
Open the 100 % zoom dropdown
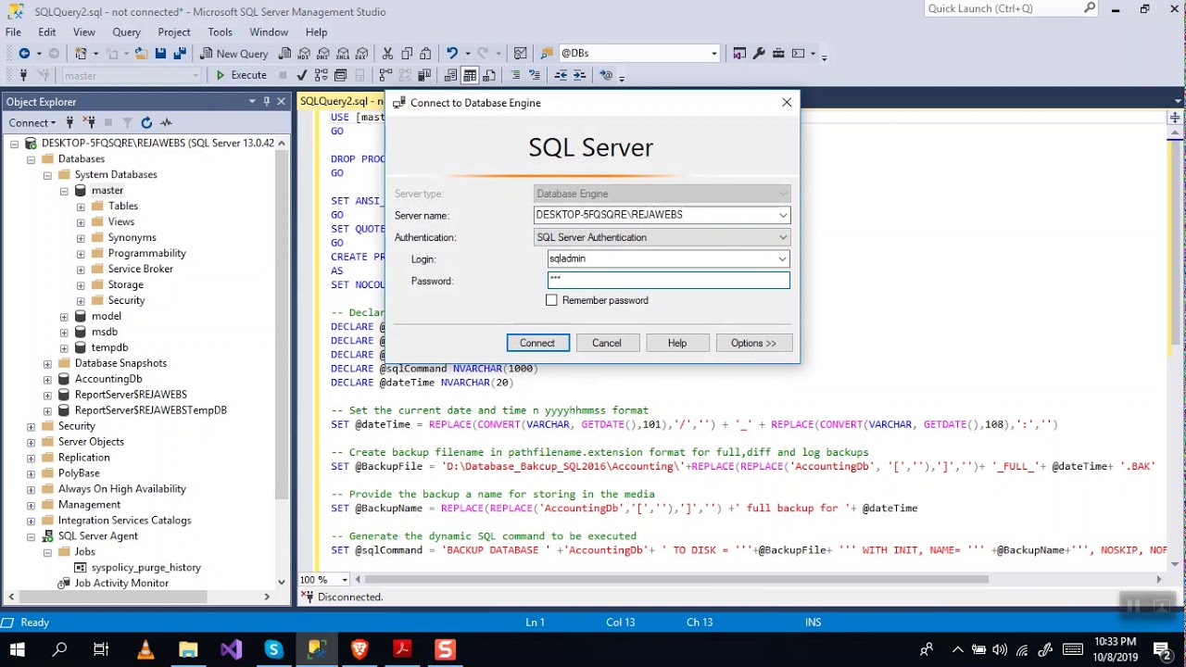click(345, 580)
